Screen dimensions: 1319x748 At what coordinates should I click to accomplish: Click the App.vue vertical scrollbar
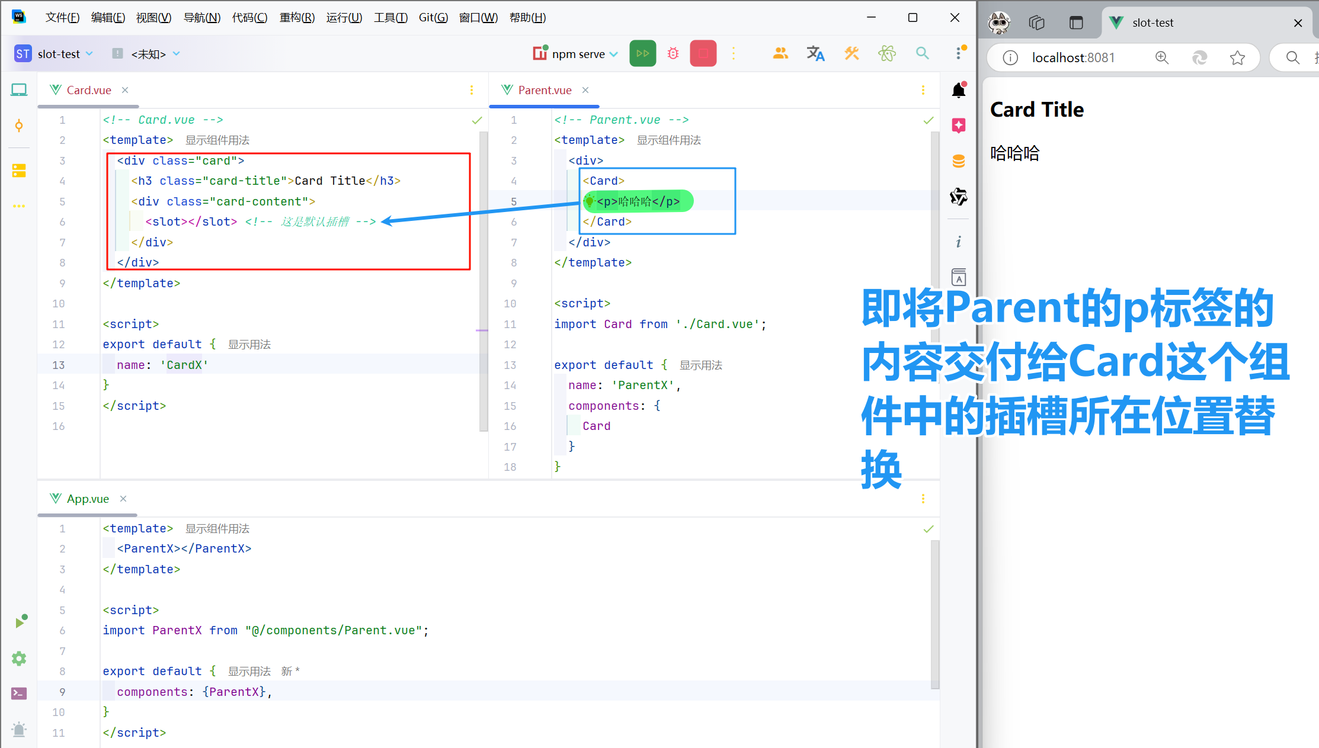click(x=935, y=614)
